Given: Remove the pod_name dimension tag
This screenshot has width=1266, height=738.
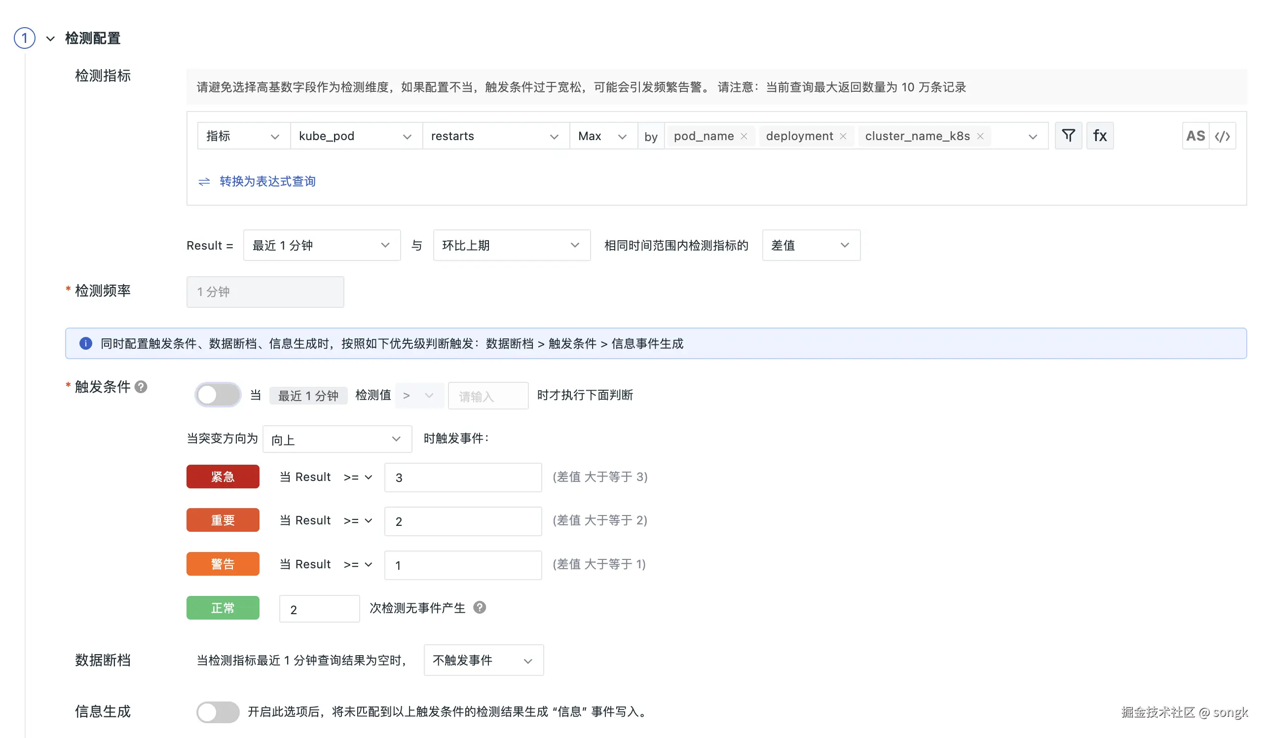Looking at the screenshot, I should 744,136.
